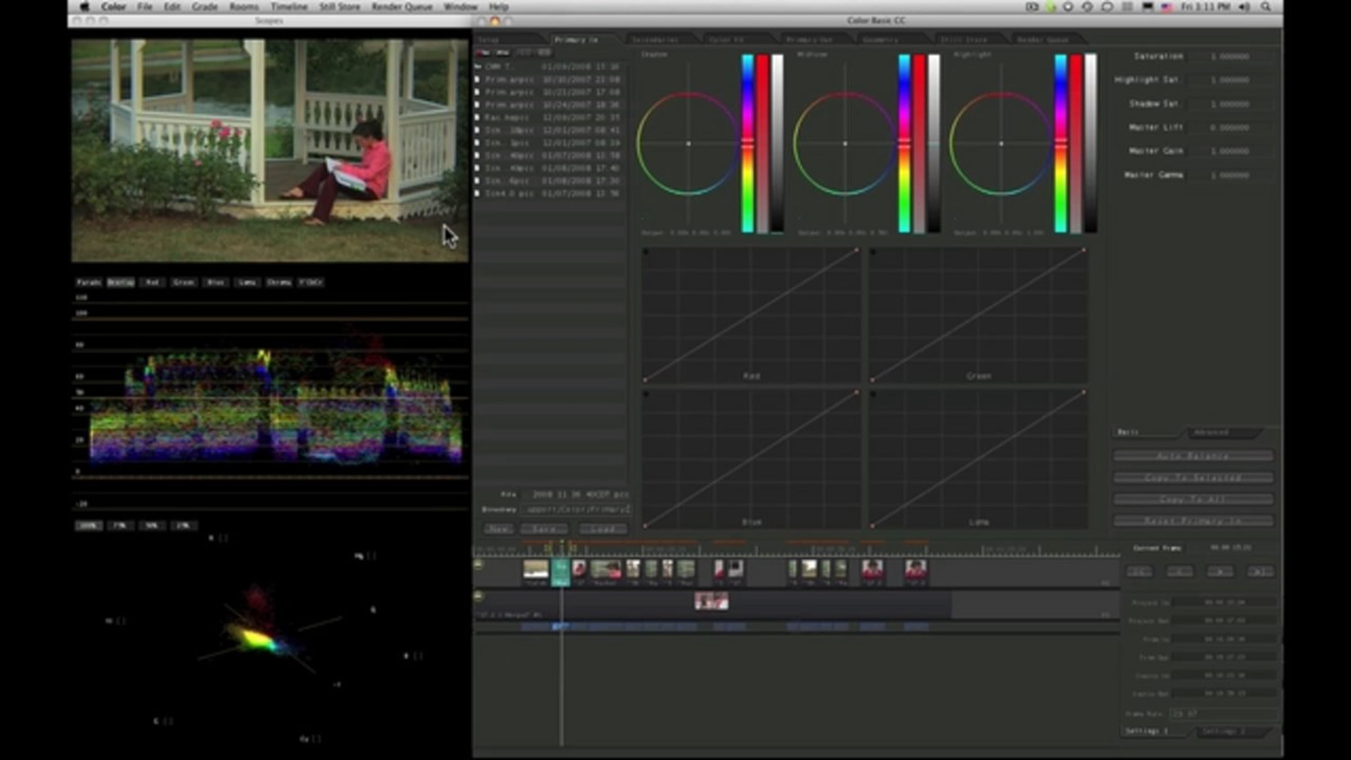Click the track lock icon on first timeline track
1351x760 pixels.
click(x=479, y=564)
